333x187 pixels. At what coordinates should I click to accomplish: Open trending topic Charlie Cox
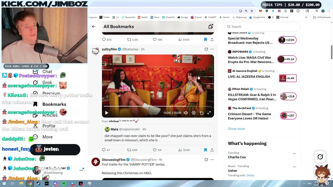click(237, 157)
